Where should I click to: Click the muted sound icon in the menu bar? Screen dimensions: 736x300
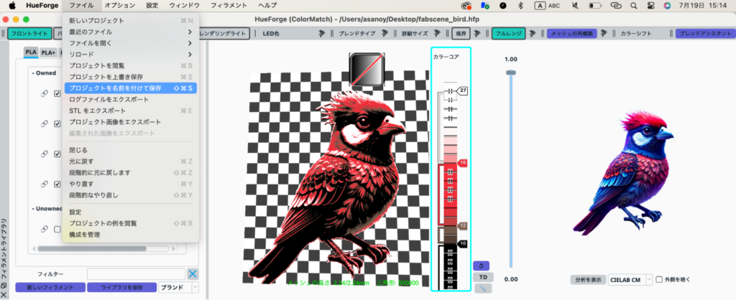click(576, 6)
